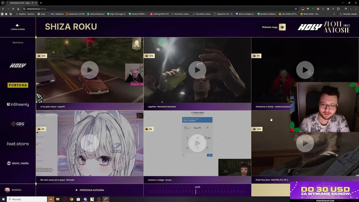Play the 'Streamerzy vs donejt' clip
Viewport: 359px width, 202px height.
[305, 70]
